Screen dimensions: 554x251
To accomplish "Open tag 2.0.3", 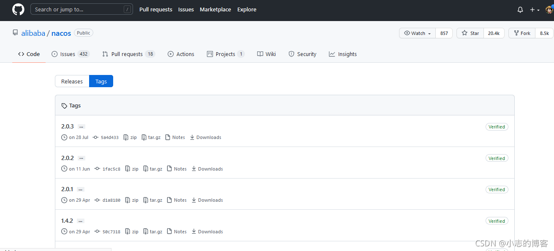I will coord(68,126).
